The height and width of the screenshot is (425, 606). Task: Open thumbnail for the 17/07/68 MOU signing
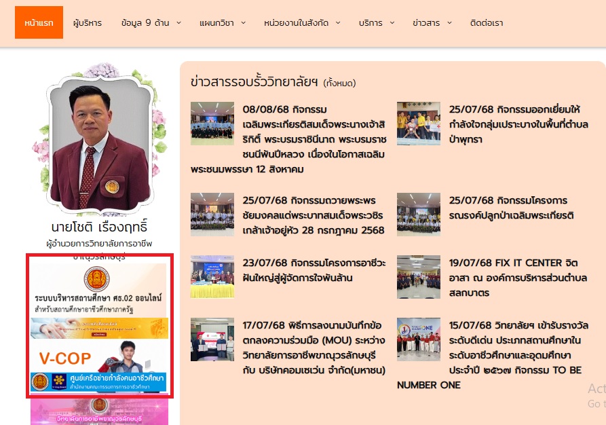(212, 339)
